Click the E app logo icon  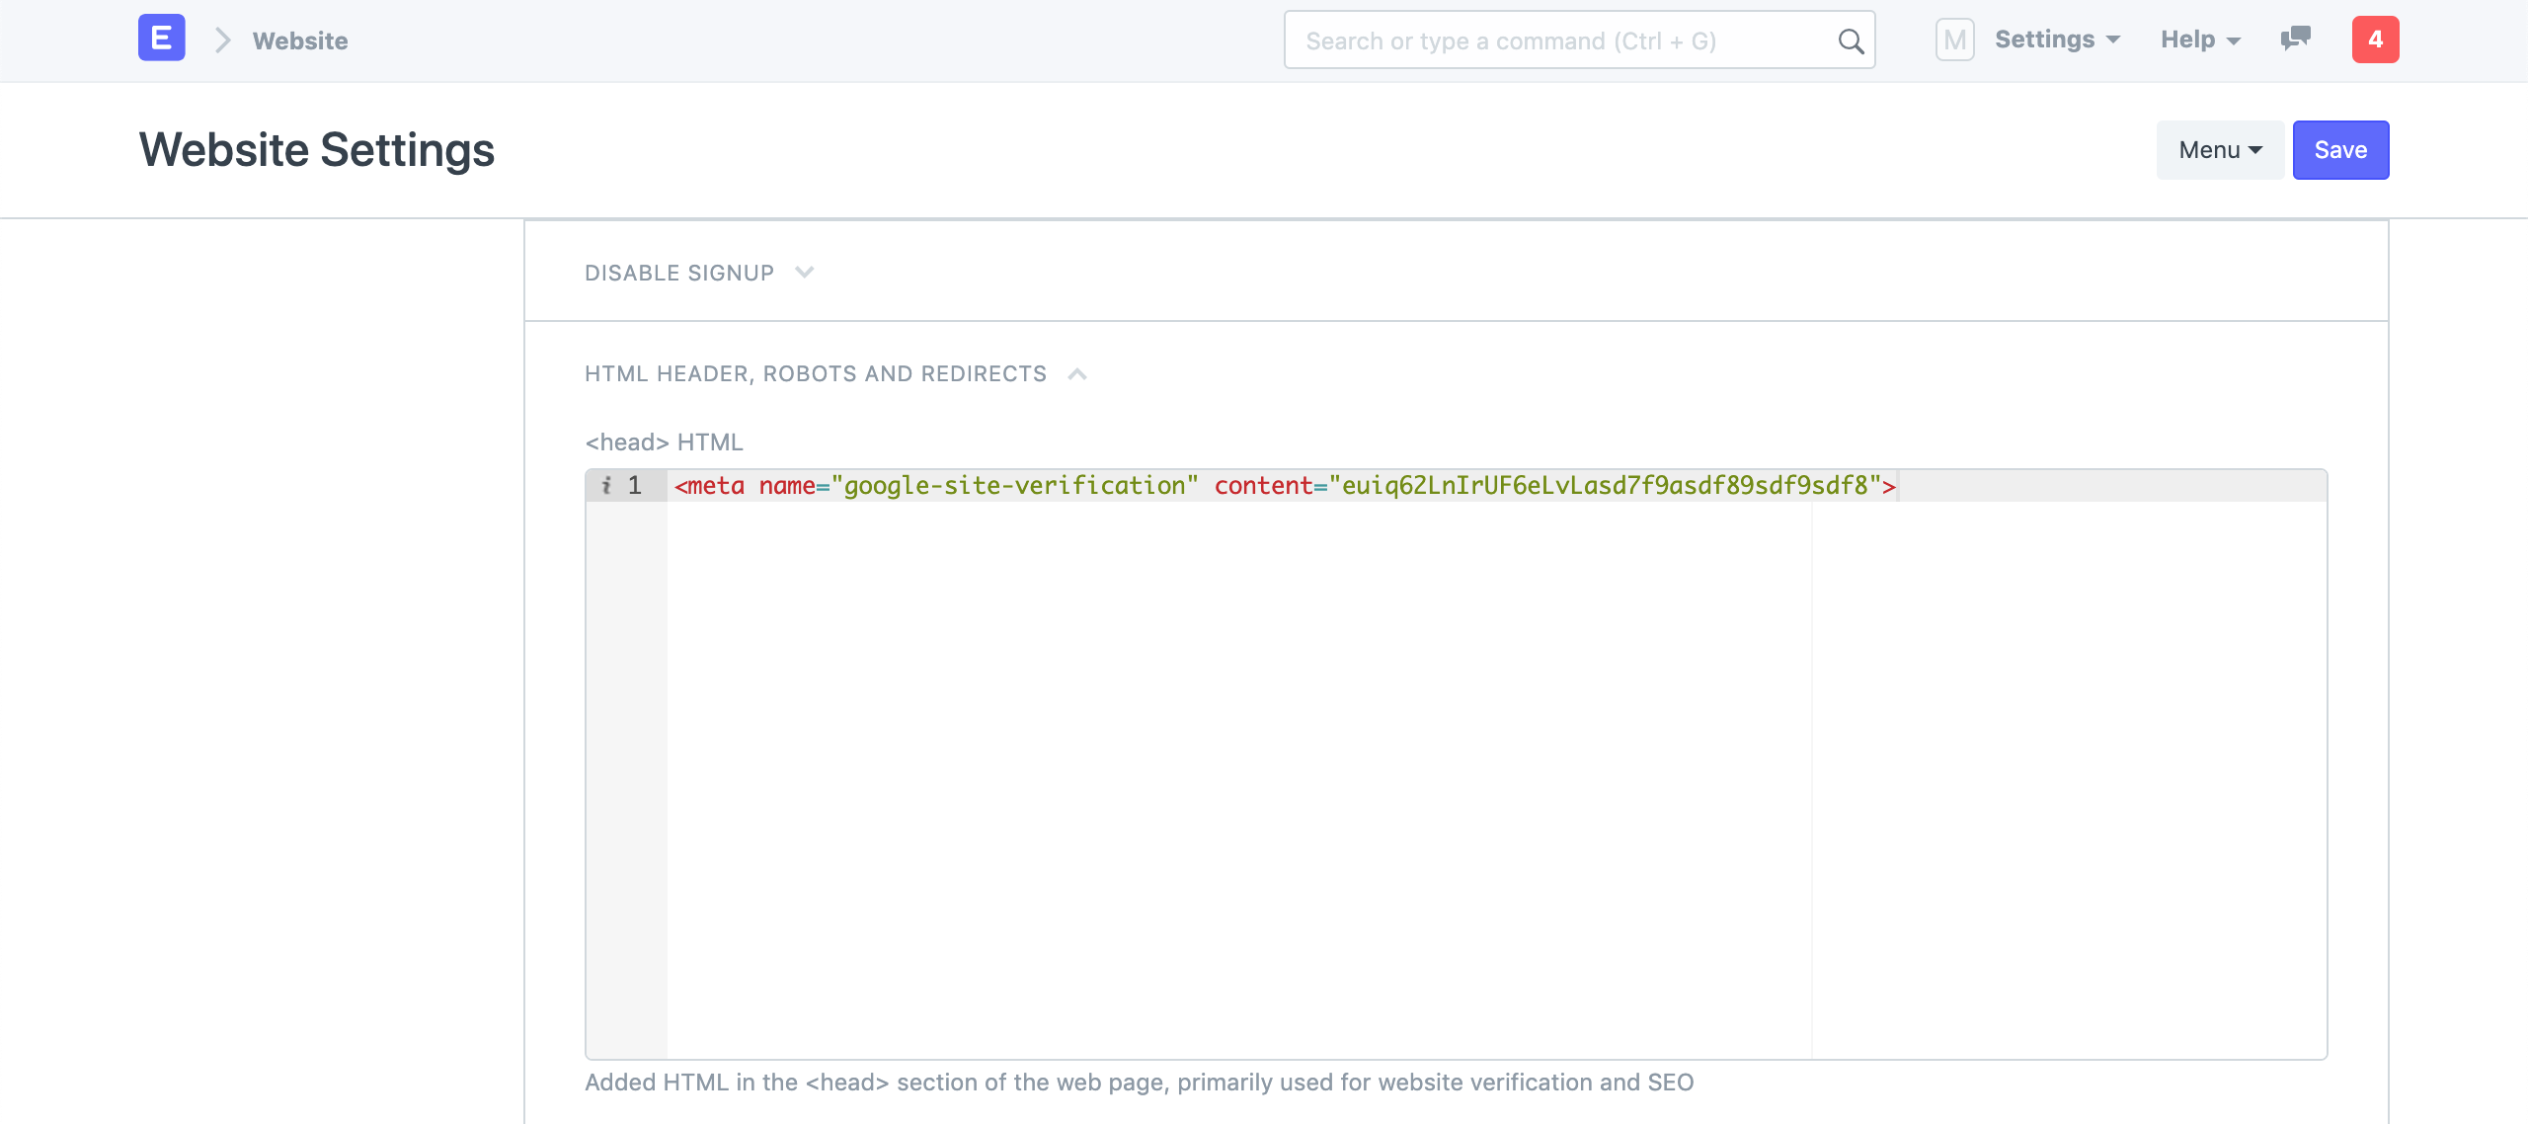coord(161,39)
